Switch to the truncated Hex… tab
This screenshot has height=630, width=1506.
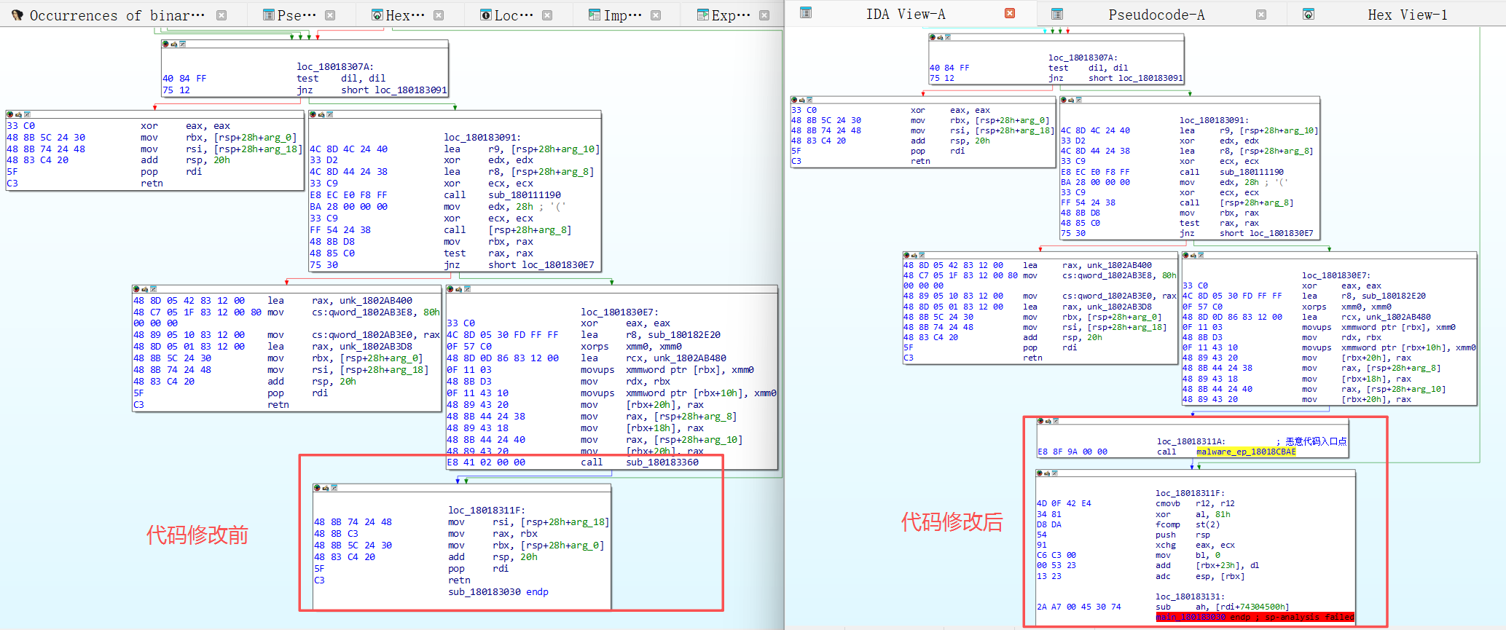coord(405,15)
